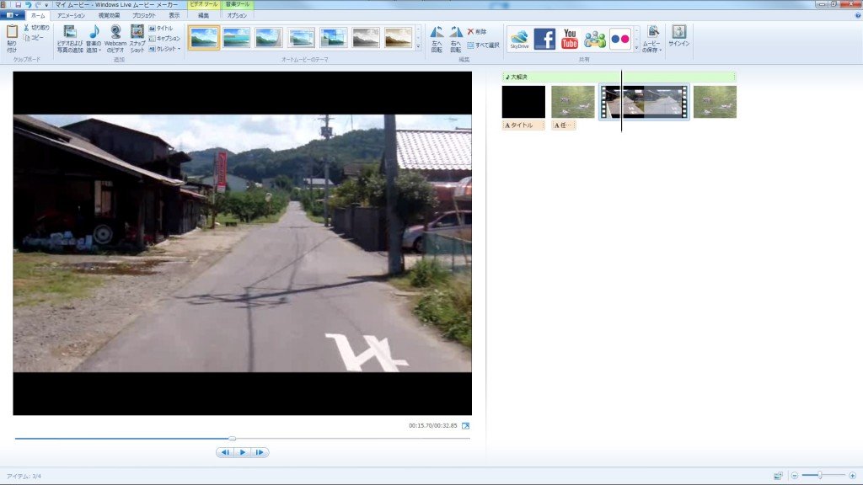Image resolution: width=863 pixels, height=485 pixels.
Task: Upload the movie to SkyDrive
Action: coord(519,39)
